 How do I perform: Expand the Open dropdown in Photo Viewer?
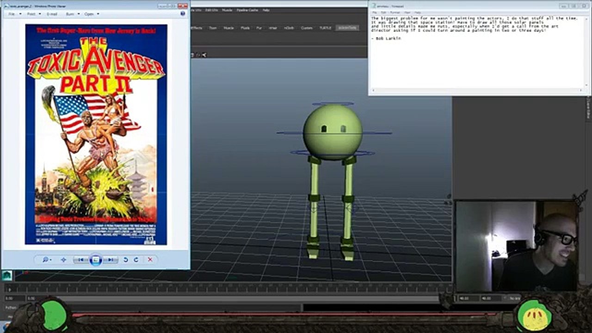(x=91, y=14)
